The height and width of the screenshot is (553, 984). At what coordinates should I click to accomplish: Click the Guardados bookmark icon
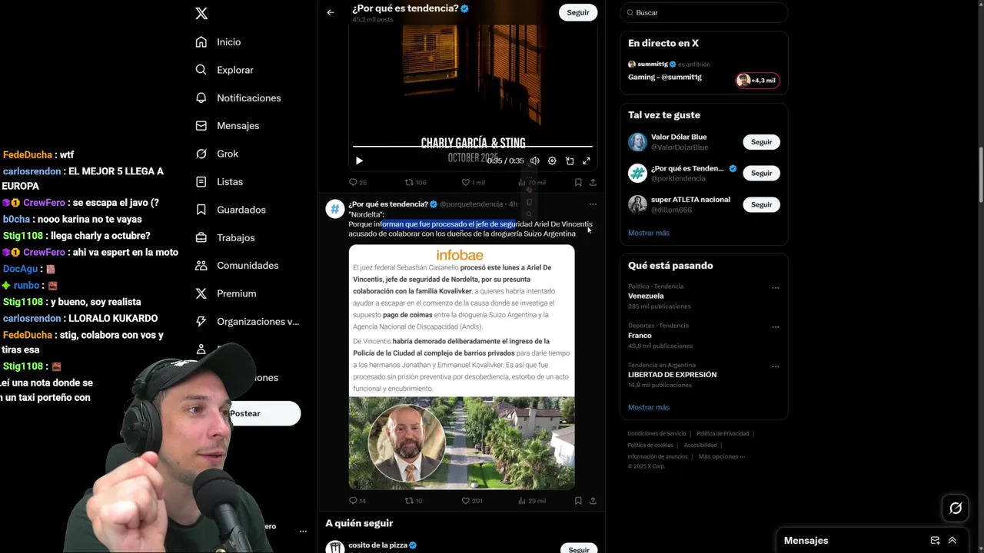pos(201,210)
